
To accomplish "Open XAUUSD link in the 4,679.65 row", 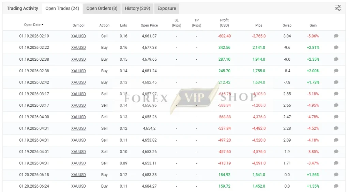I will tap(78, 59).
